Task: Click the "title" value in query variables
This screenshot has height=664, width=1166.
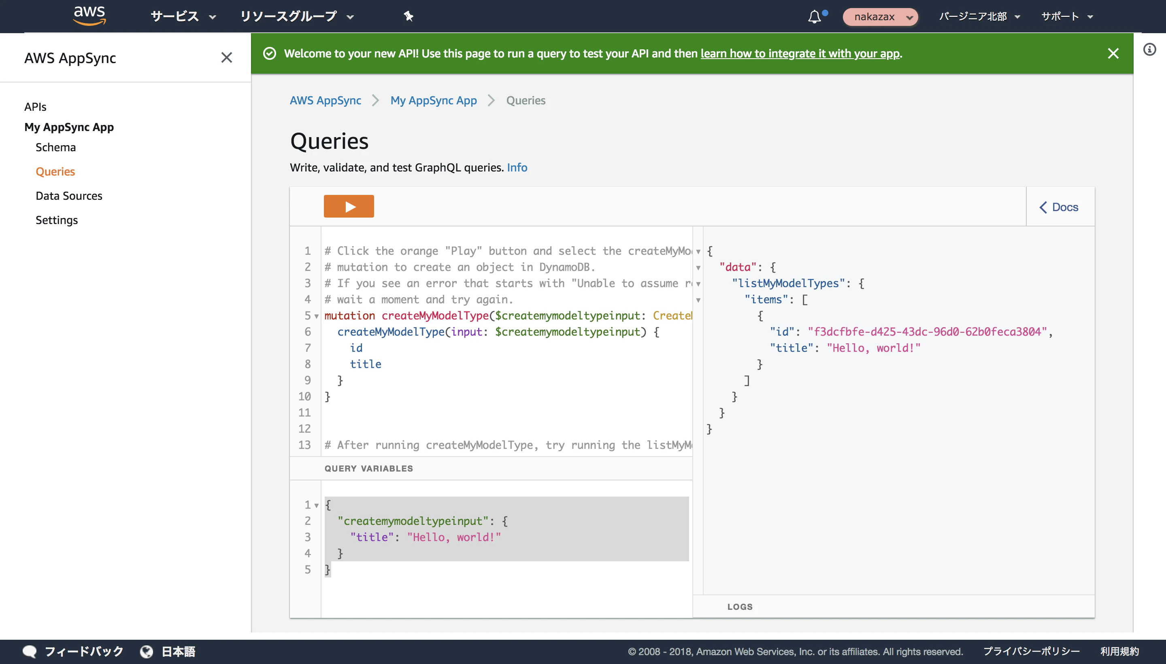Action: (454, 537)
